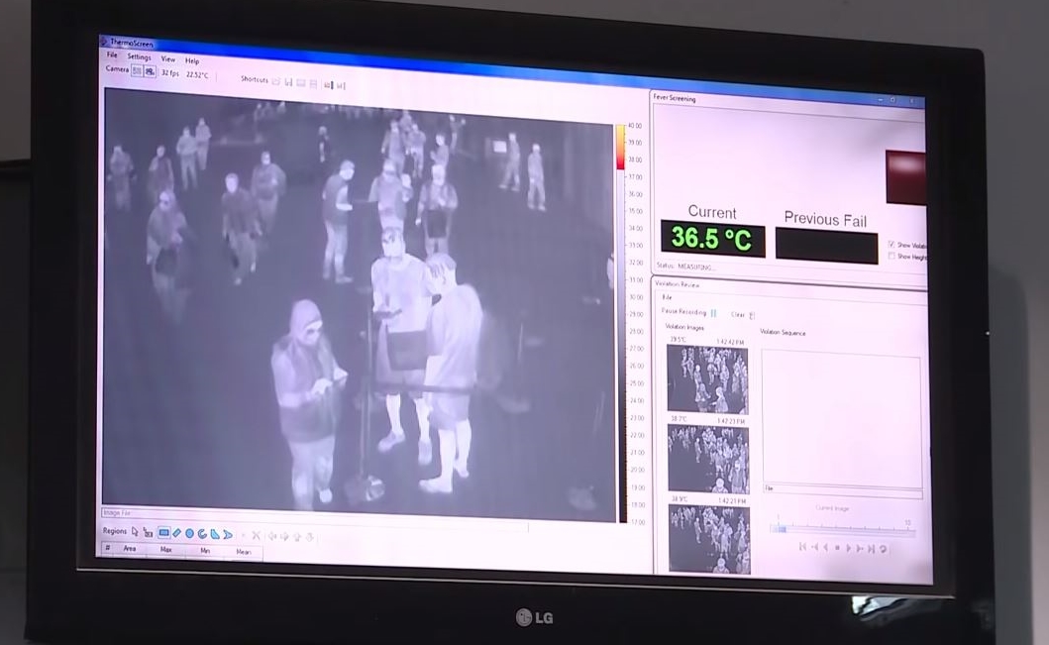Viewport: 1049px width, 645px height.
Task: Open the View menu
Action: [x=168, y=59]
